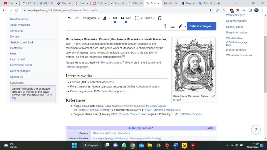Open page options hamburger menu in editor
The width and height of the screenshot is (267, 150).
(173, 26)
